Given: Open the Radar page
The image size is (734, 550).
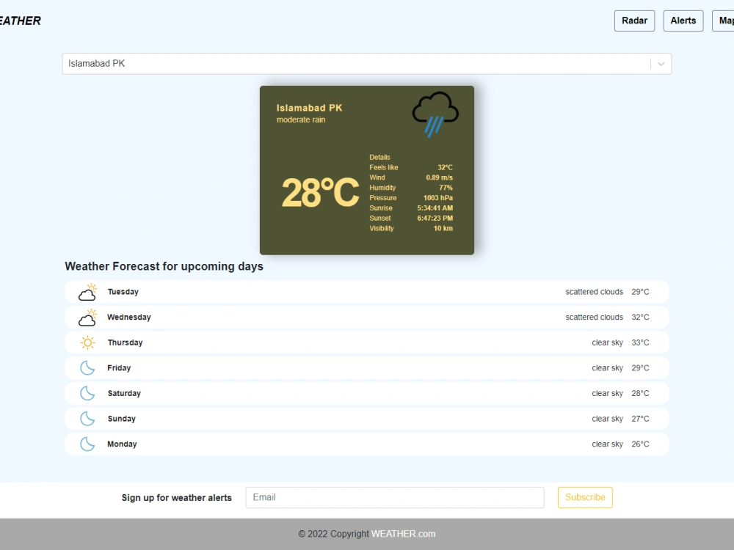Looking at the screenshot, I should (634, 21).
